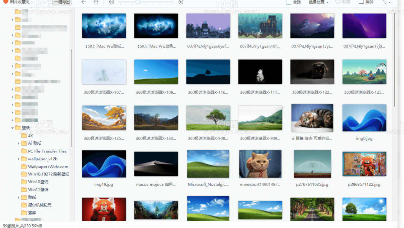Viewport: 404px width, 228px height.
Task: Select the 【5K】iMac Pro壁纸 cloud thumbnail
Action: 104,26
